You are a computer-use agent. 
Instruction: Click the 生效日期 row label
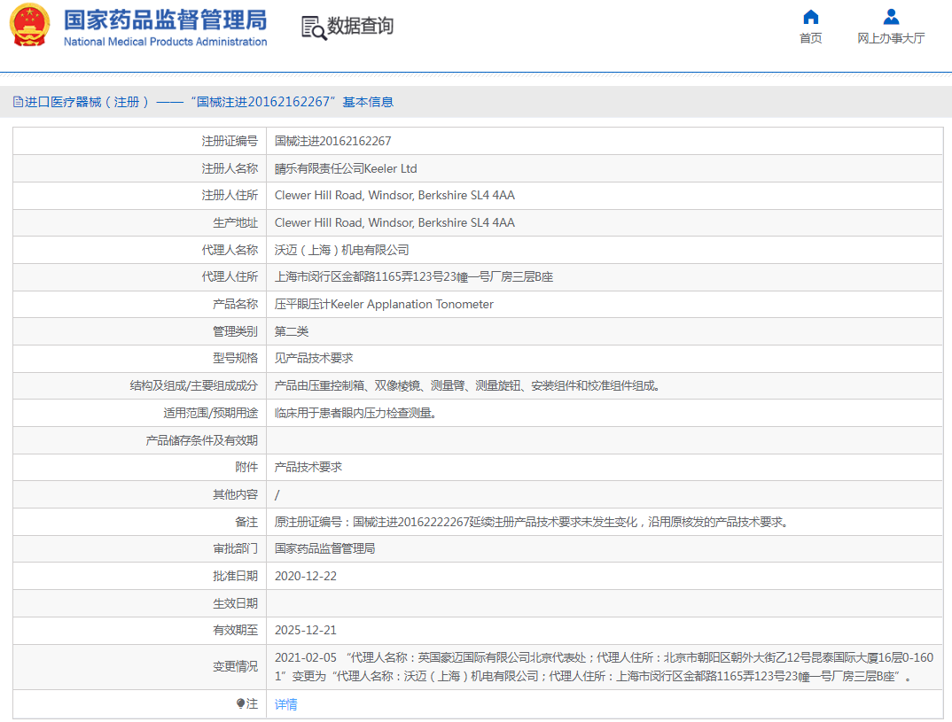click(235, 603)
